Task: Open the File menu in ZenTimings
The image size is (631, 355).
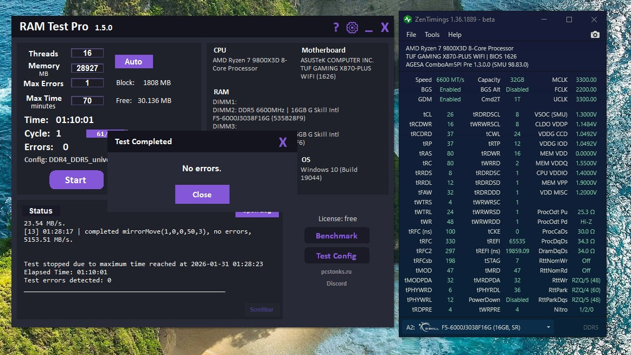Action: 411,35
